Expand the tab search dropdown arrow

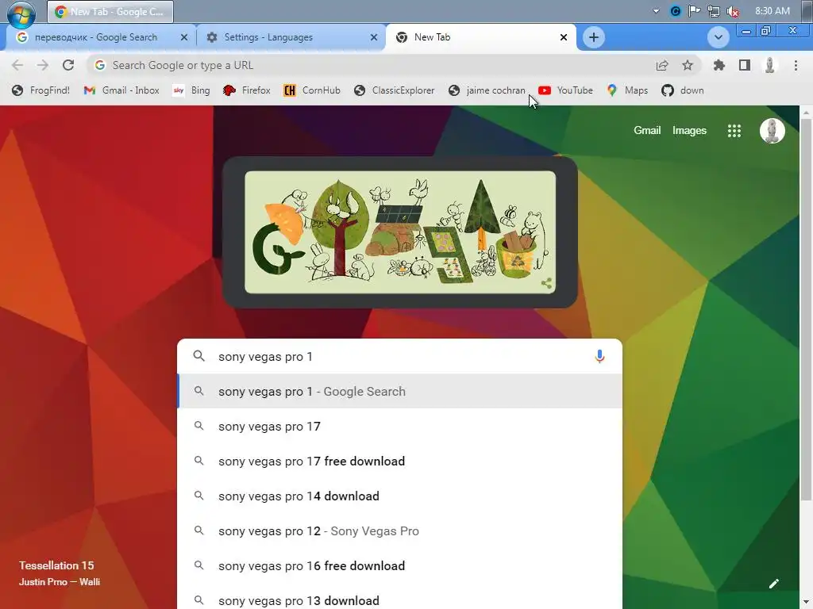tap(718, 37)
